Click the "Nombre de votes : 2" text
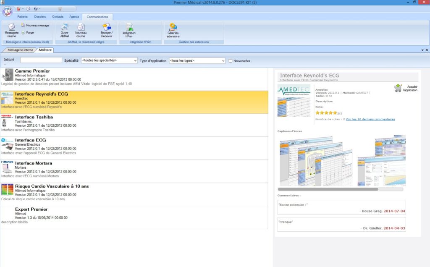Image resolution: width=430 pixels, height=267 pixels. pyautogui.click(x=330, y=119)
